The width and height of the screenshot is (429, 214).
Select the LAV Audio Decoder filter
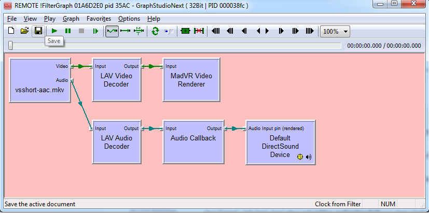tap(117, 142)
